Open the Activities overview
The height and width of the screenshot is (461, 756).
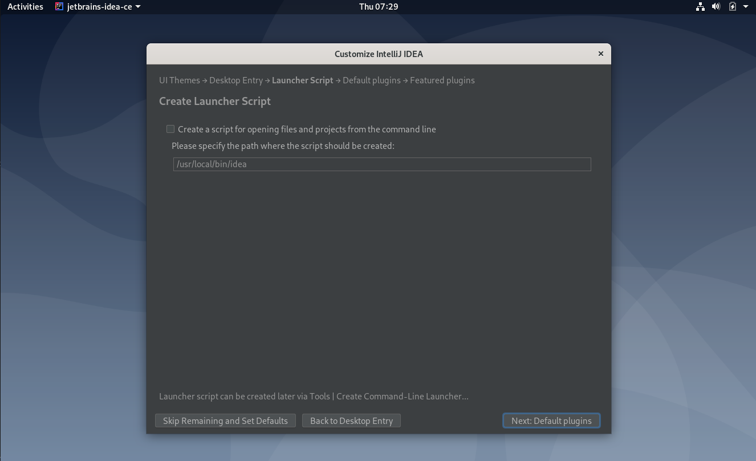pos(25,7)
